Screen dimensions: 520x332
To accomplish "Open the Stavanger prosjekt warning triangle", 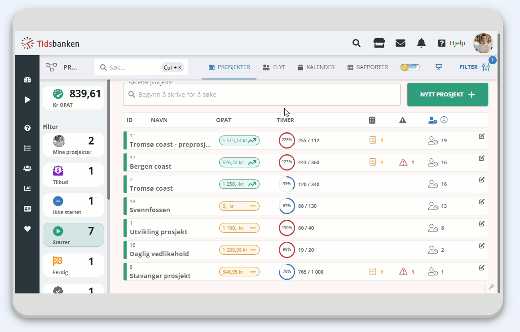I will coord(403,272).
